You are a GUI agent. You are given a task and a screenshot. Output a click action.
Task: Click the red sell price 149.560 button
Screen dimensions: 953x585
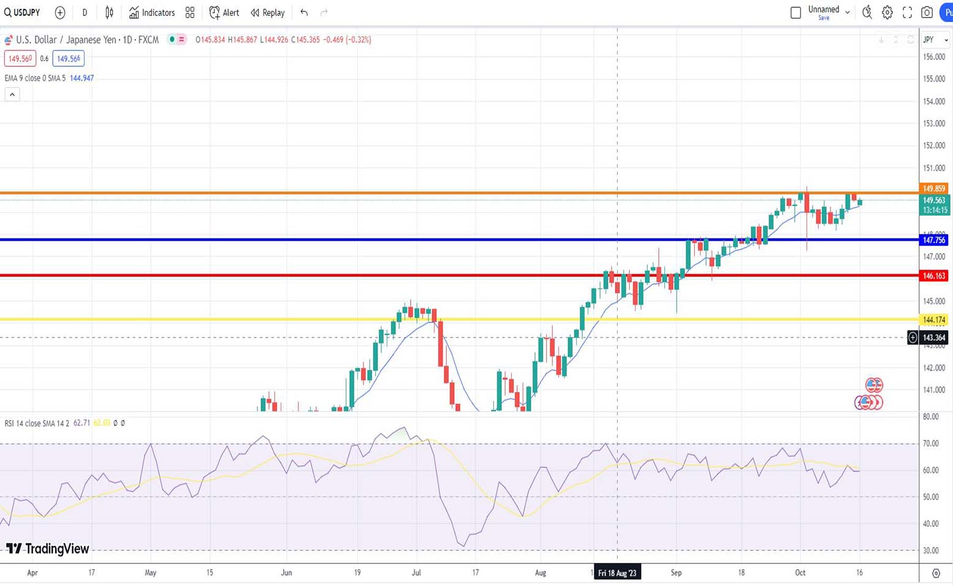tap(20, 59)
